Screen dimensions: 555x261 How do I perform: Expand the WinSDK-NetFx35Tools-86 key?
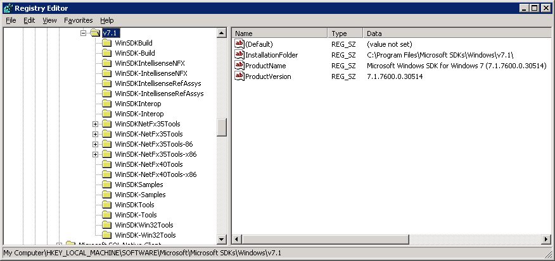pos(95,144)
